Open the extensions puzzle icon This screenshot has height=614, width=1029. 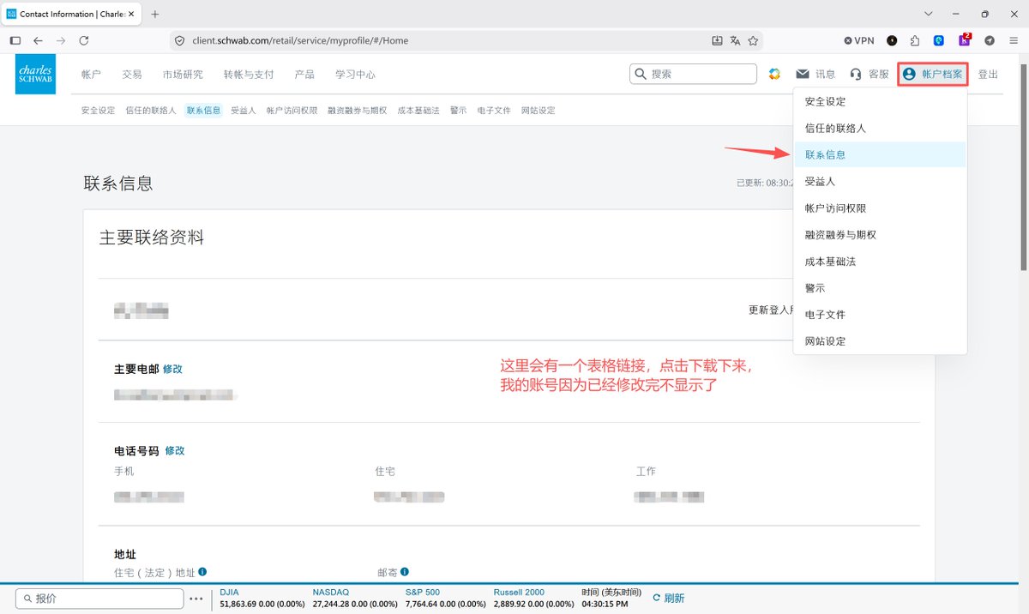(x=915, y=40)
